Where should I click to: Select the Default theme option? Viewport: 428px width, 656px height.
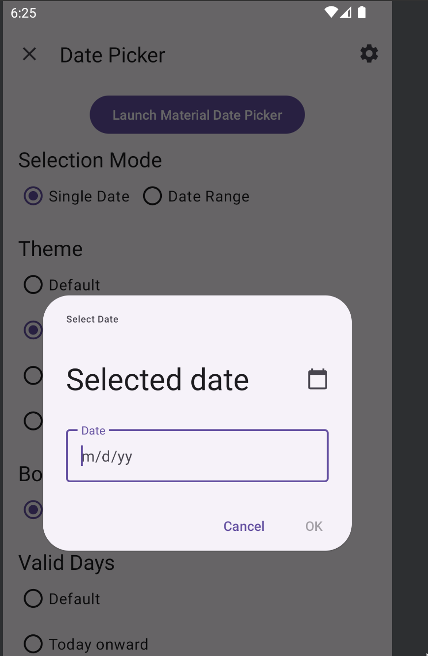(33, 284)
